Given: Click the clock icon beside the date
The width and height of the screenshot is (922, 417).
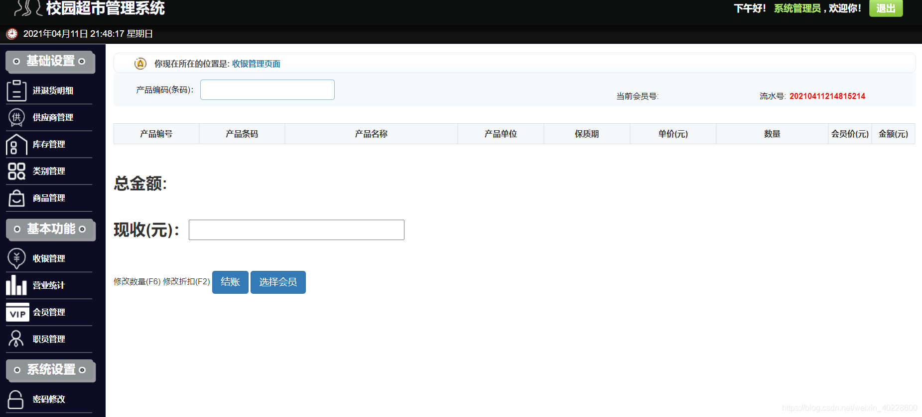Looking at the screenshot, I should [12, 33].
